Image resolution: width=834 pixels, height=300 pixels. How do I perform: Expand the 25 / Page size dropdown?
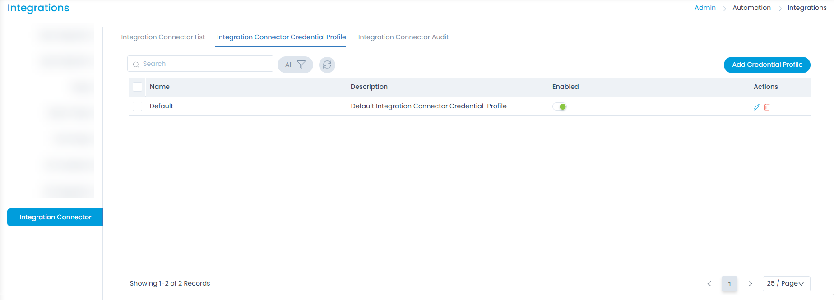[786, 284]
